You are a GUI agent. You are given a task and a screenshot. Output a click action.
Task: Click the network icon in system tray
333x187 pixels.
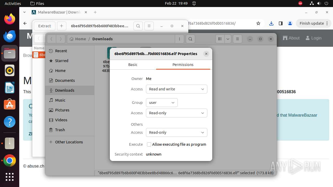[312, 3]
